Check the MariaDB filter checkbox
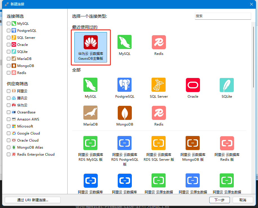Viewport: 258px width, 208px height. pyautogui.click(x=8, y=59)
